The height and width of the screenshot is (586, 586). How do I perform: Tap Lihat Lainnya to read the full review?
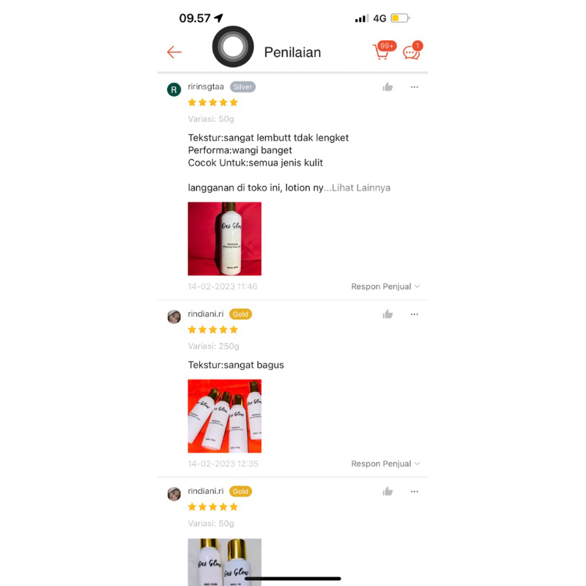pyautogui.click(x=361, y=188)
